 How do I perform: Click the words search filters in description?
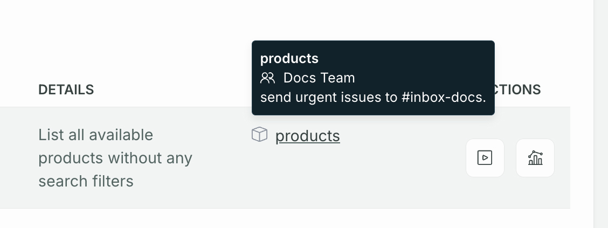click(86, 181)
